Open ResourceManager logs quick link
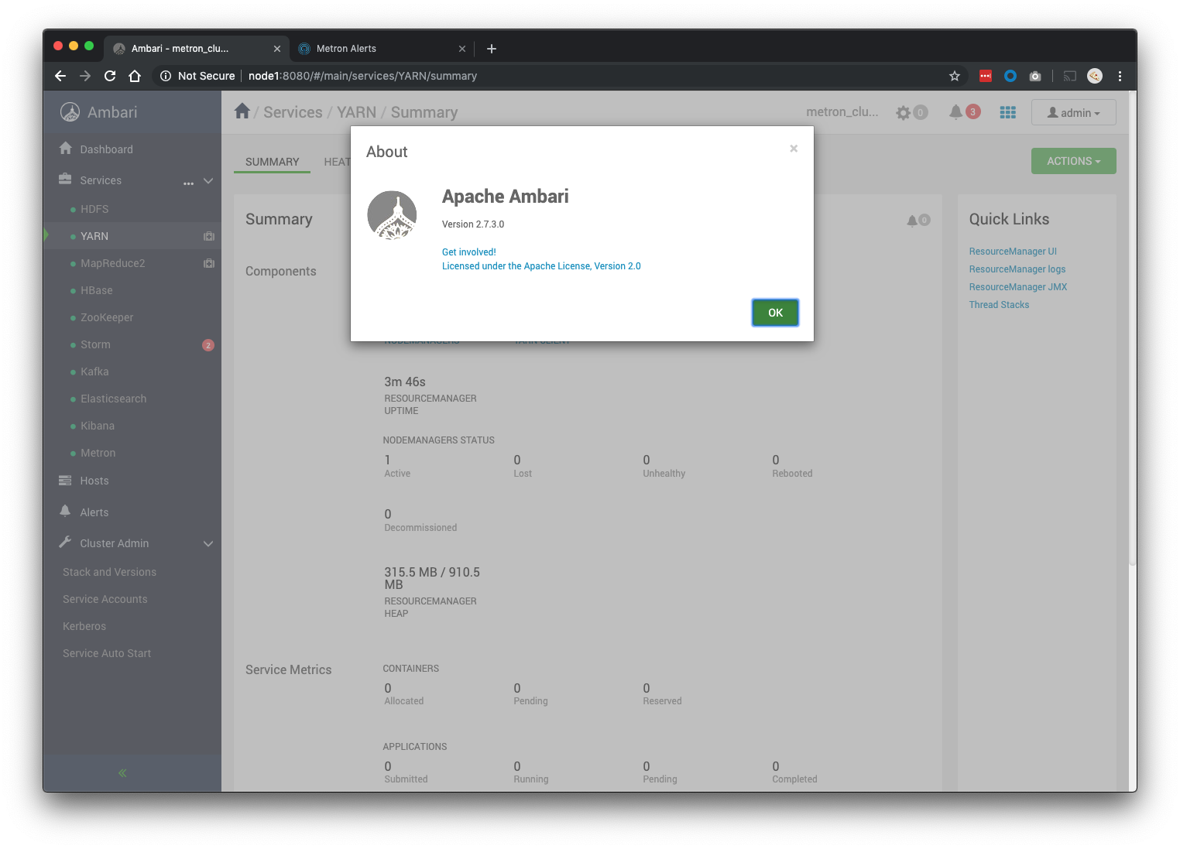Image resolution: width=1180 pixels, height=849 pixels. click(1017, 269)
